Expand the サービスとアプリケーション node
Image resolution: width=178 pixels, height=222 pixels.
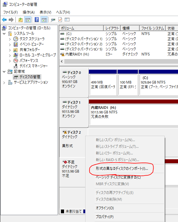tap(4, 83)
